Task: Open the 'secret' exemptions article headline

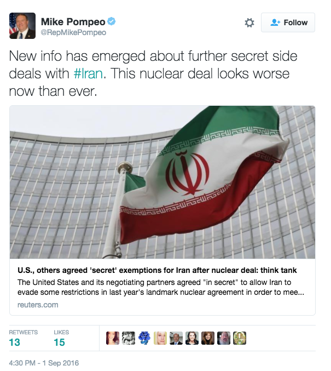Action: [x=157, y=270]
